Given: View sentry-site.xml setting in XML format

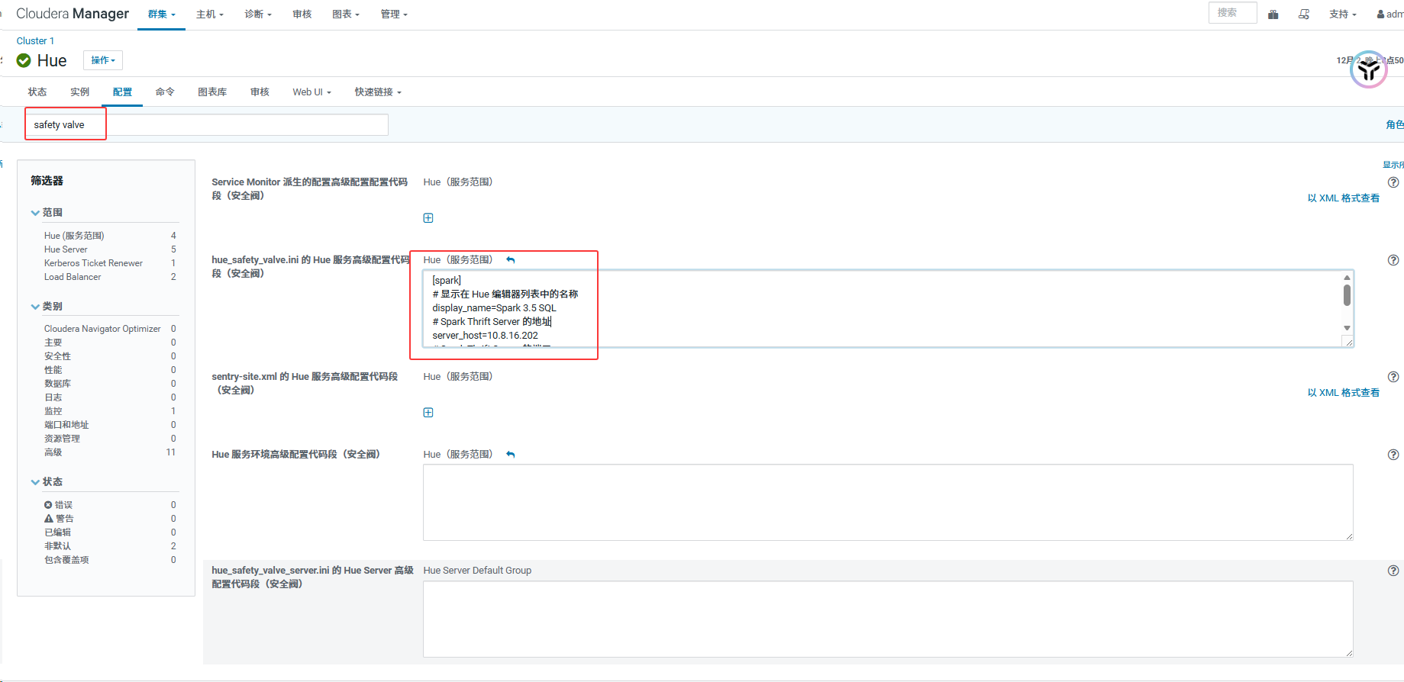Looking at the screenshot, I should 1343,393.
